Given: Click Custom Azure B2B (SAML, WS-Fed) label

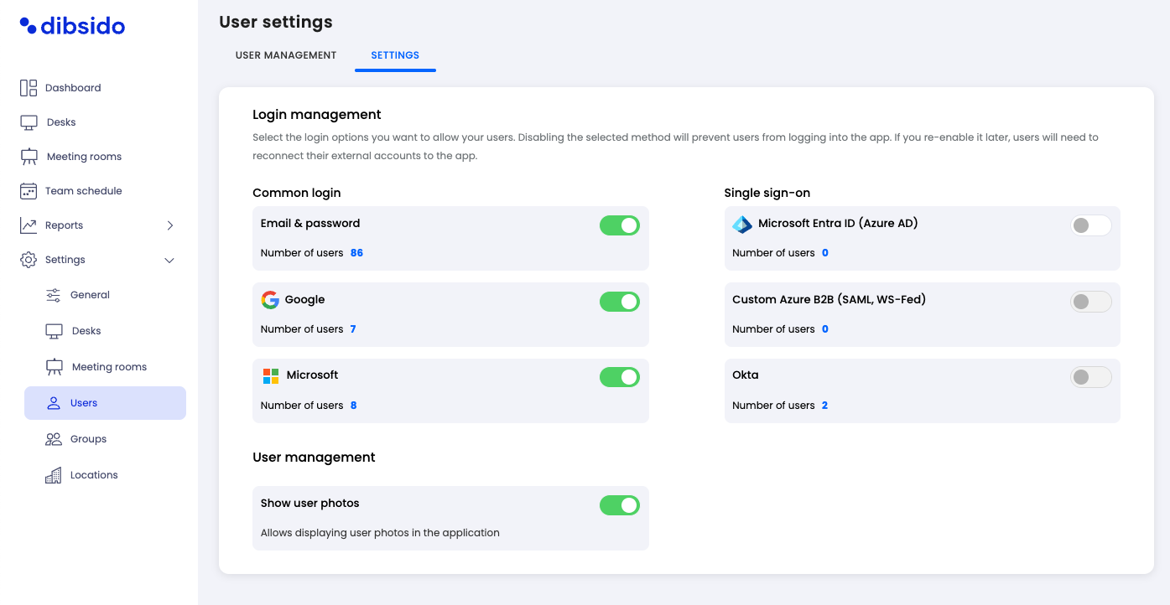Looking at the screenshot, I should [x=829, y=299].
